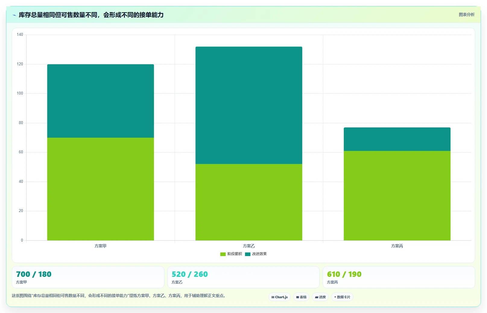Select the 方案乙 green bar segment

click(249, 202)
